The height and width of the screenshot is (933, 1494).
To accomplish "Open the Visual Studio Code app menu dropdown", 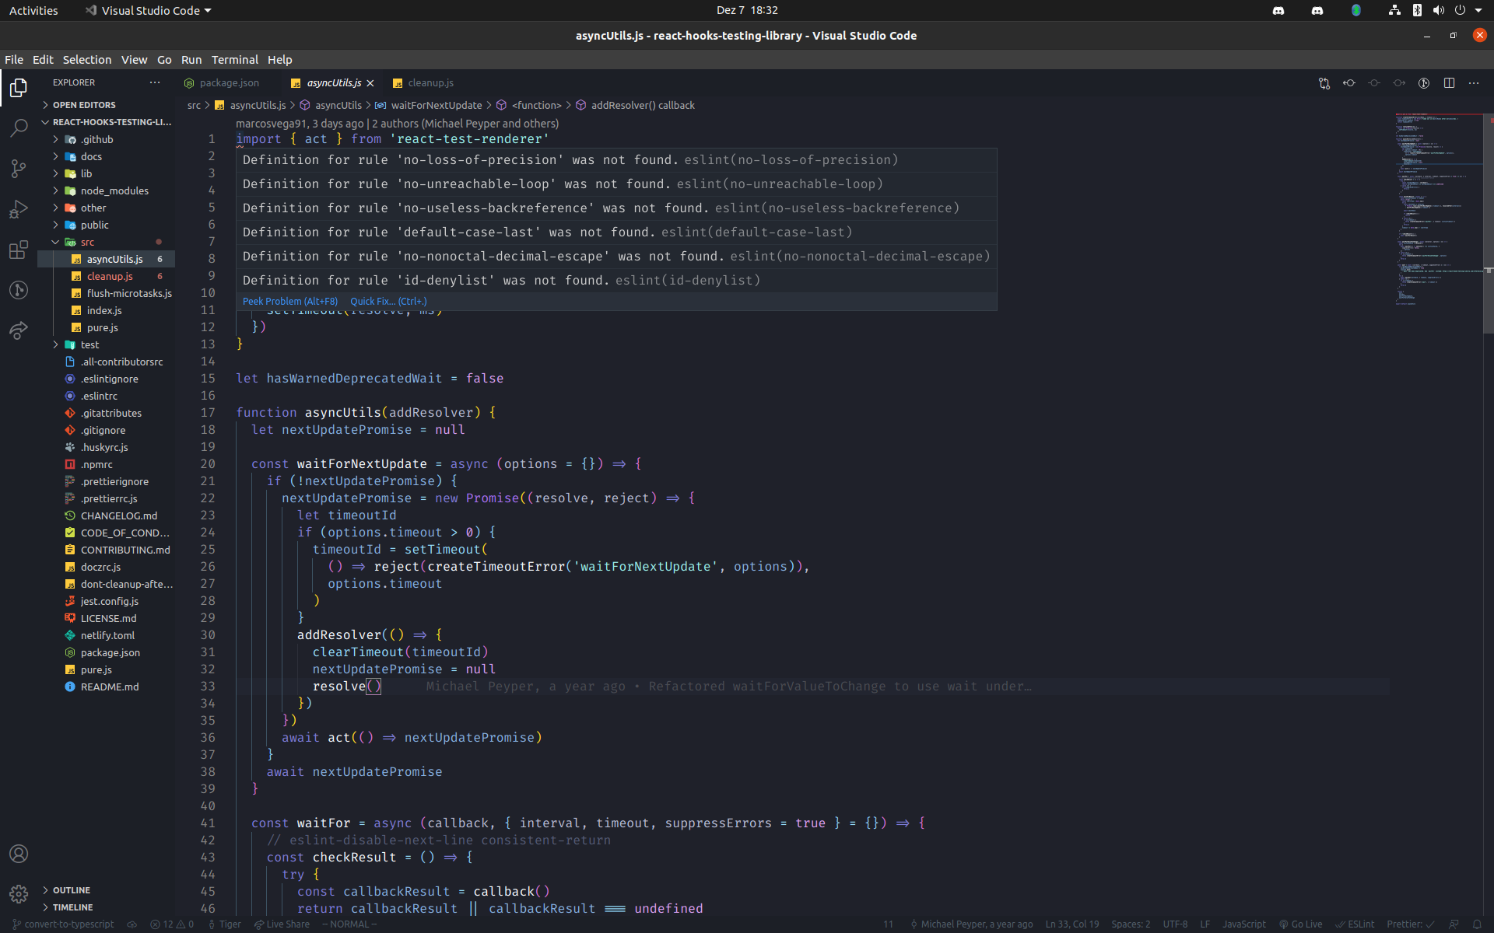I will click(x=149, y=11).
